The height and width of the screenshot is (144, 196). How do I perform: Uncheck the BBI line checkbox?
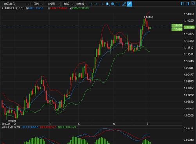click(27, 8)
